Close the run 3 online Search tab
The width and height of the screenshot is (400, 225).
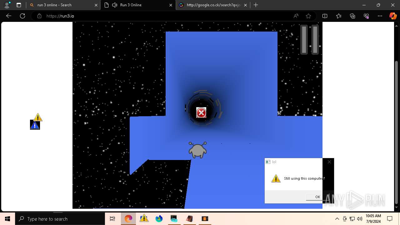[96, 5]
